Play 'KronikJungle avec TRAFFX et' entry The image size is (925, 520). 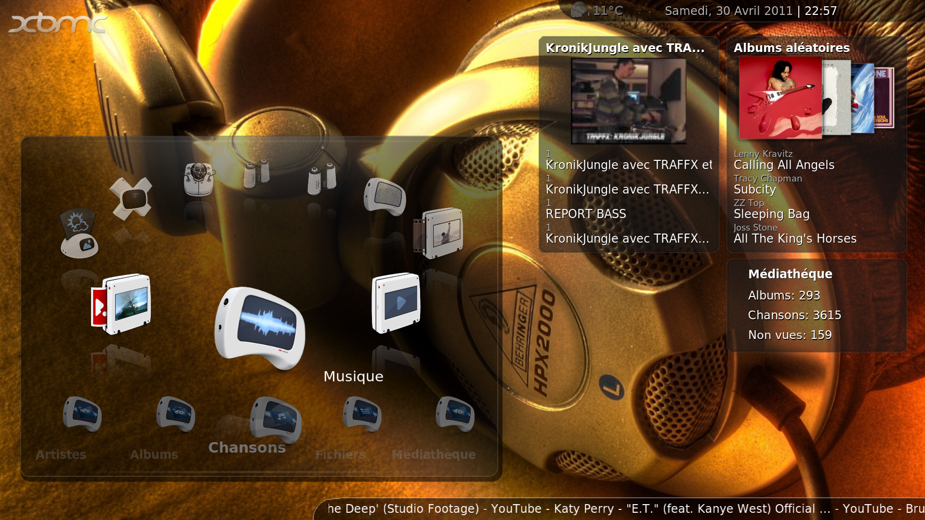(x=629, y=165)
